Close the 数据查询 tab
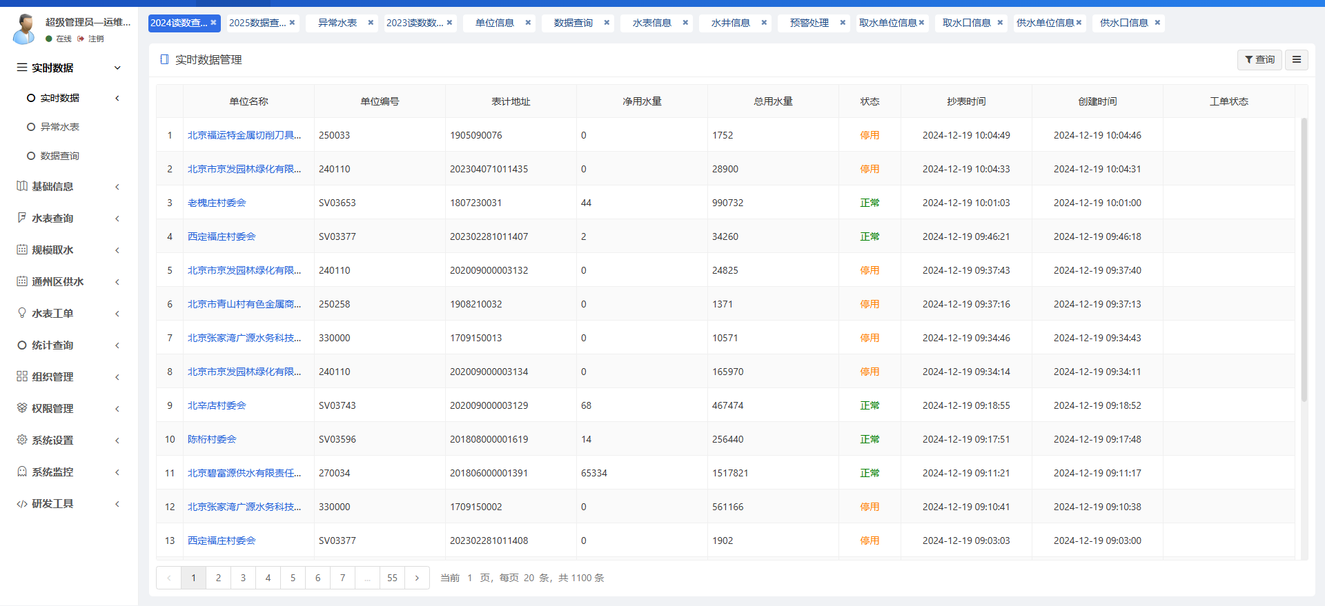Viewport: 1325px width, 606px height. coord(607,23)
